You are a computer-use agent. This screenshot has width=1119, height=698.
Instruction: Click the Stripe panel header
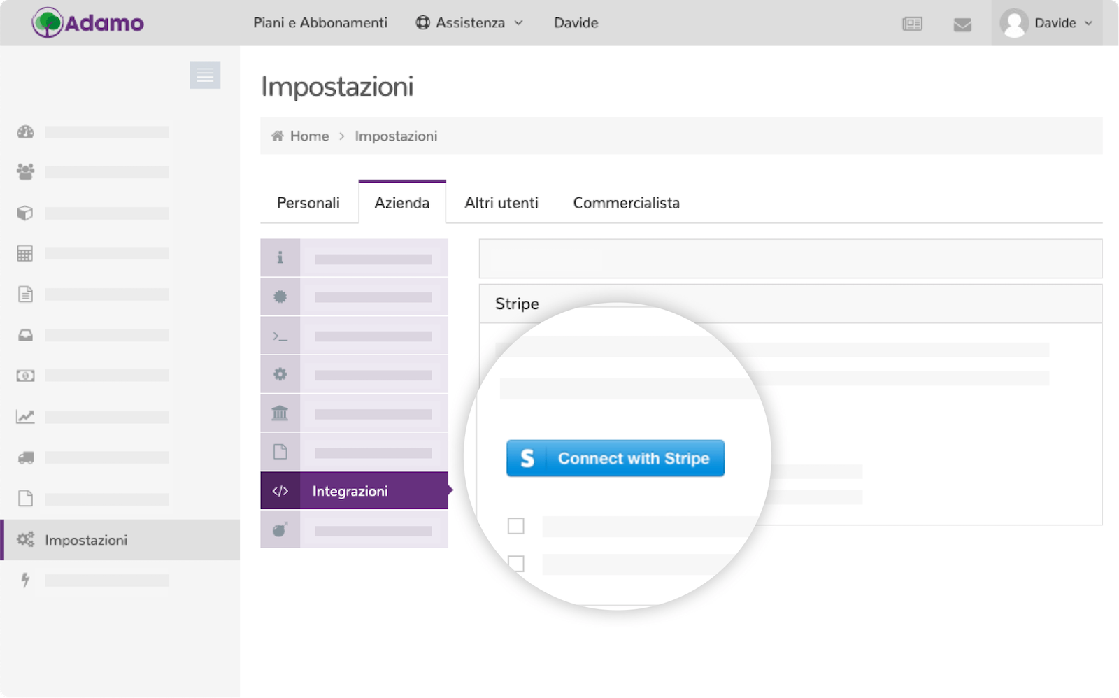790,304
